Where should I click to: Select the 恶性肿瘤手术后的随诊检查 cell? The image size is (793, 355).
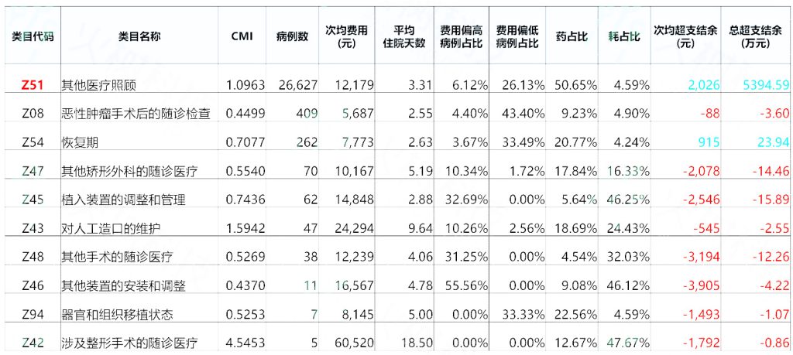pyautogui.click(x=136, y=114)
